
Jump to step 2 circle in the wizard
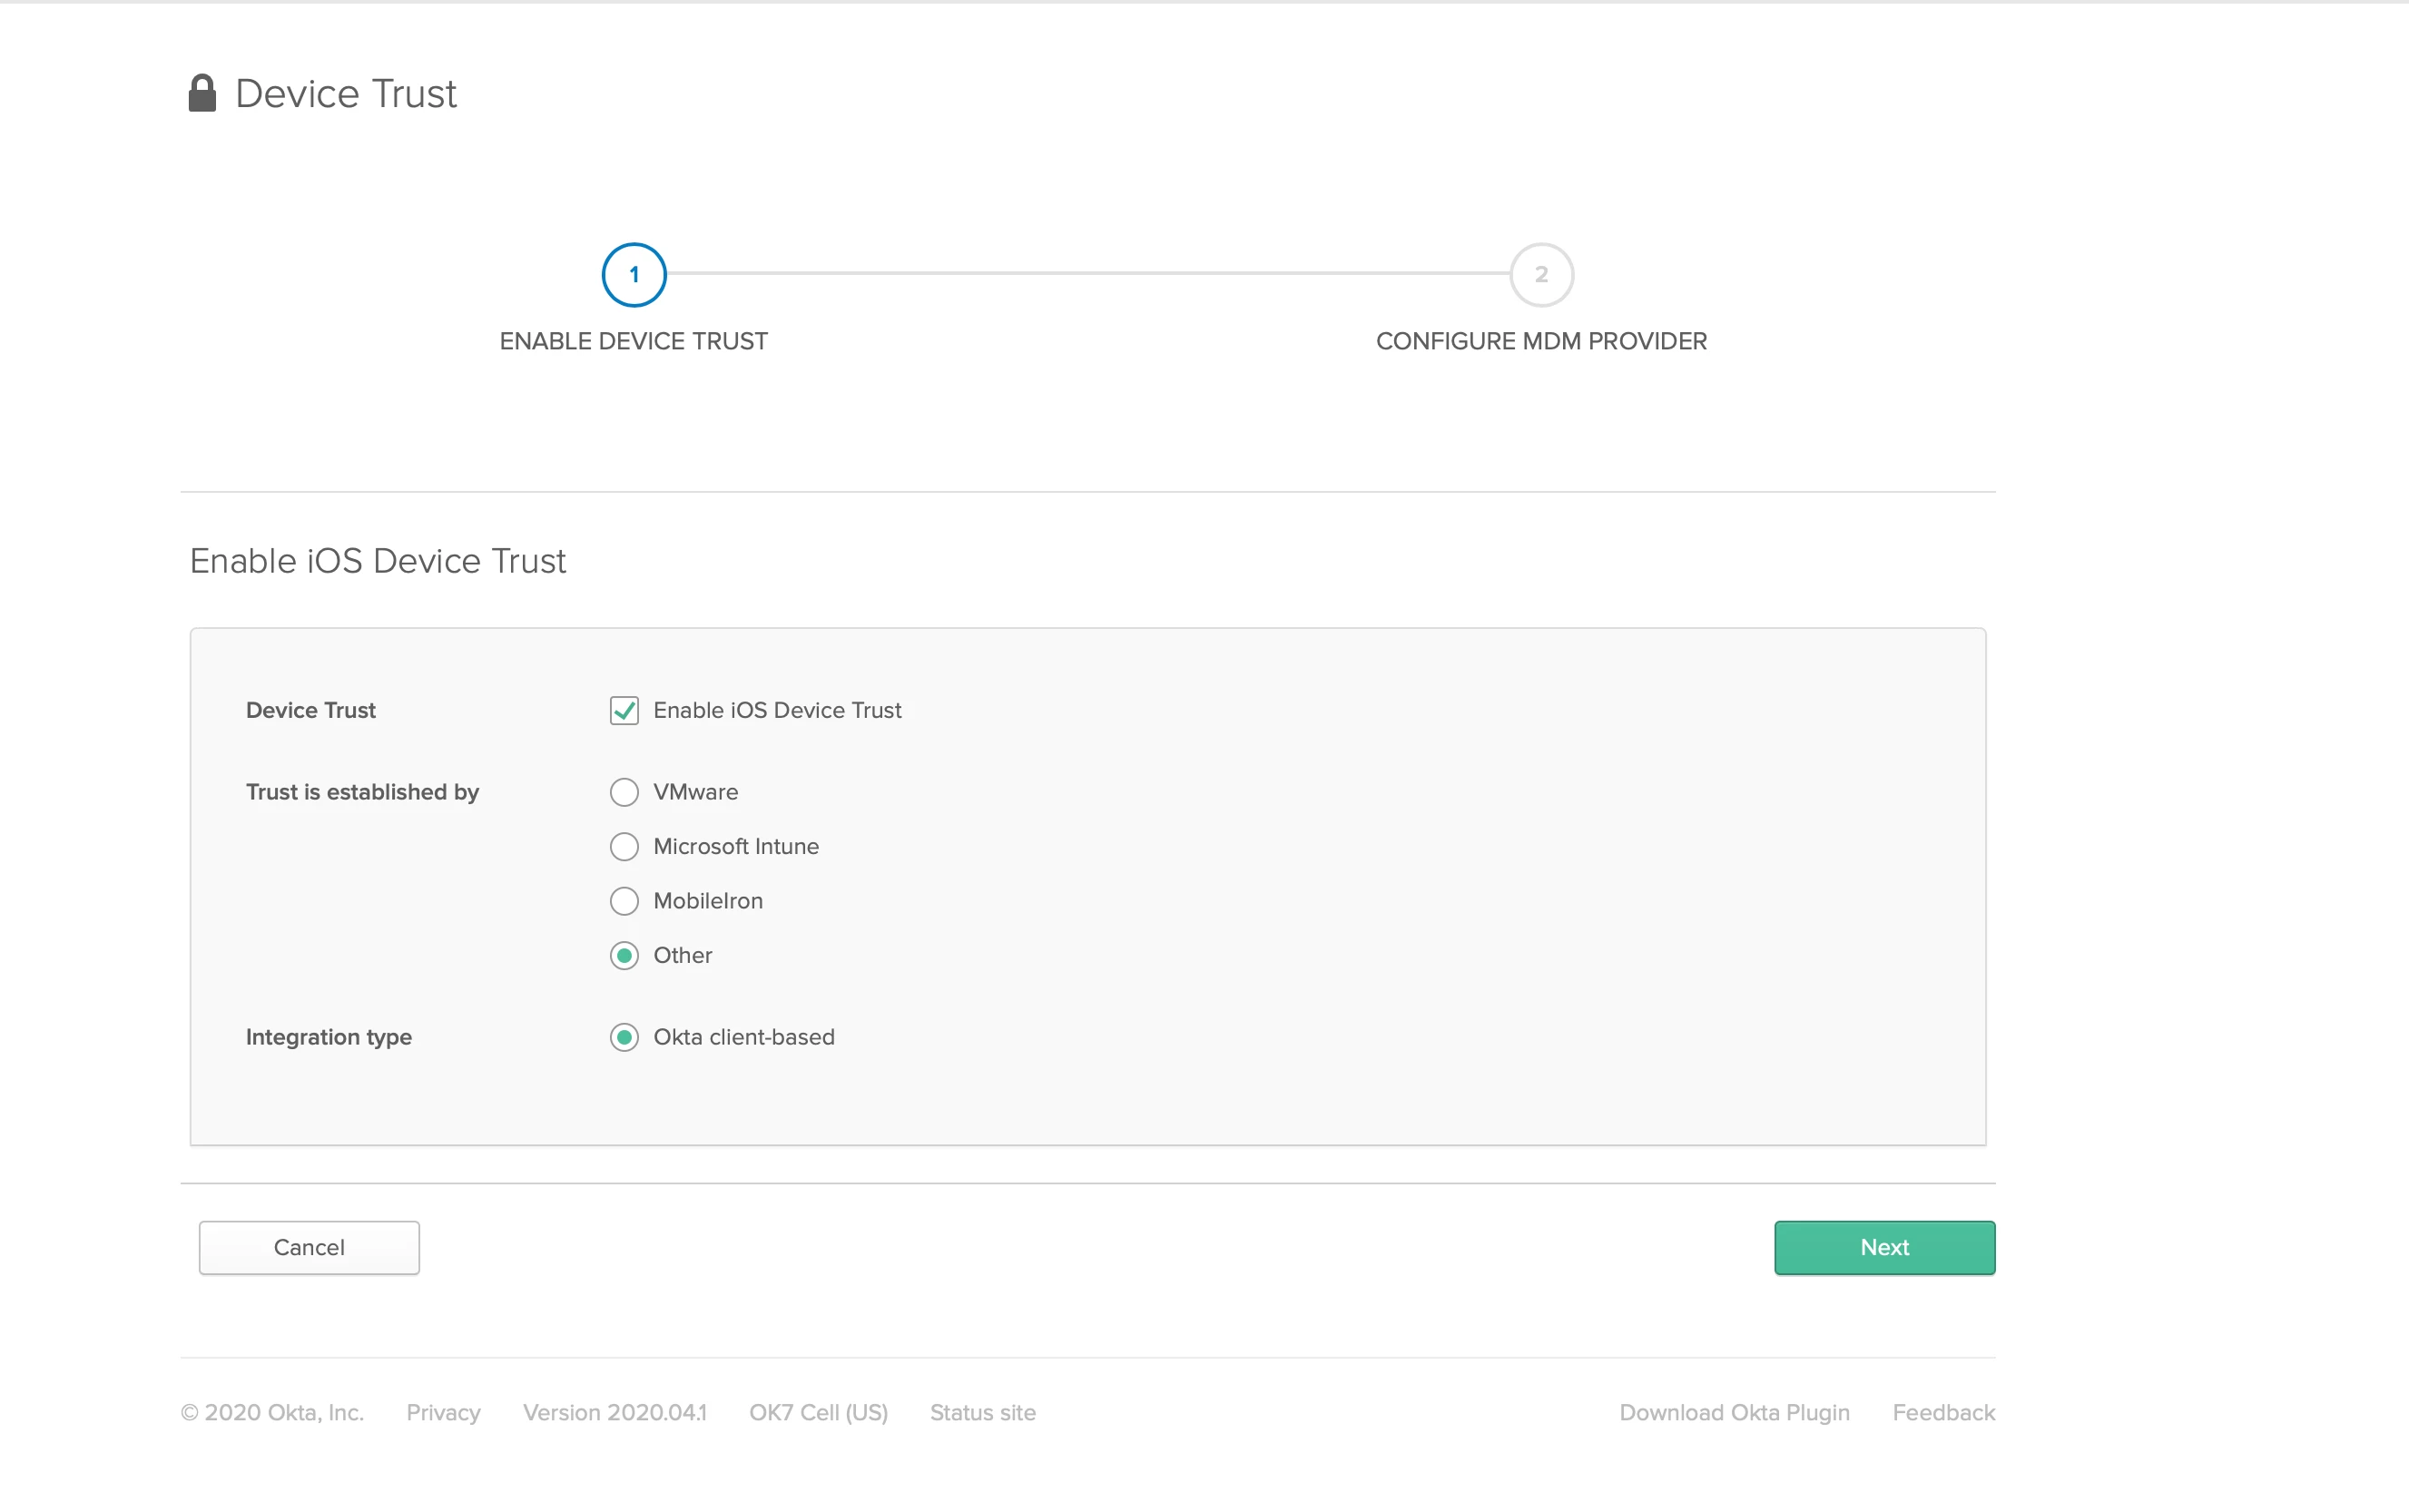point(1541,275)
